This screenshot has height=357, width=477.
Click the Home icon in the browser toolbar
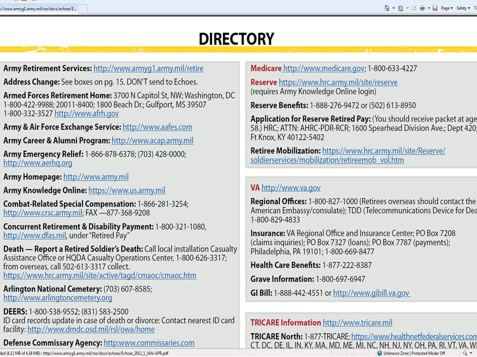[x=387, y=8]
